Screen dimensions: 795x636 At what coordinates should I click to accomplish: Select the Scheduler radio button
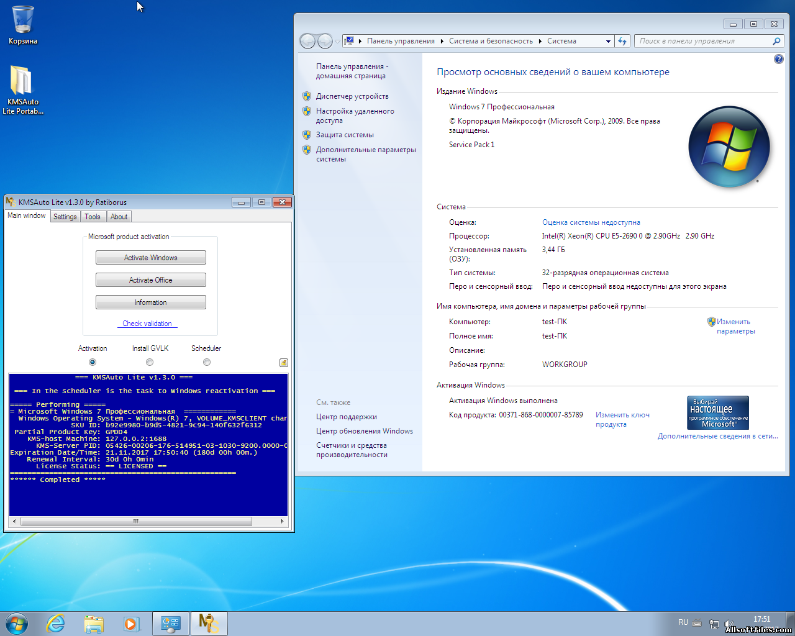207,362
